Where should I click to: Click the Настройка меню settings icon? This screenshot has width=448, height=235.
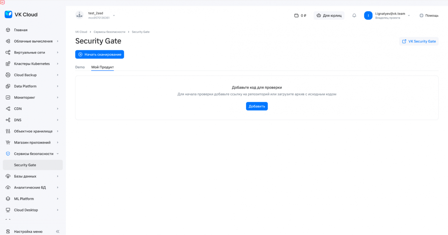tap(8, 232)
